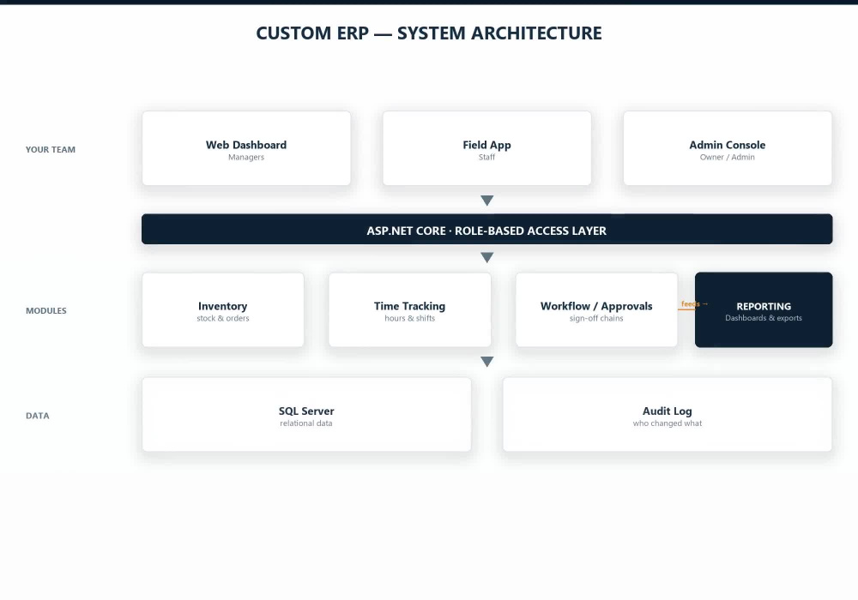Click the 'sign-off chains' subtitle
Image resolution: width=858 pixels, height=600 pixels.
[596, 319]
